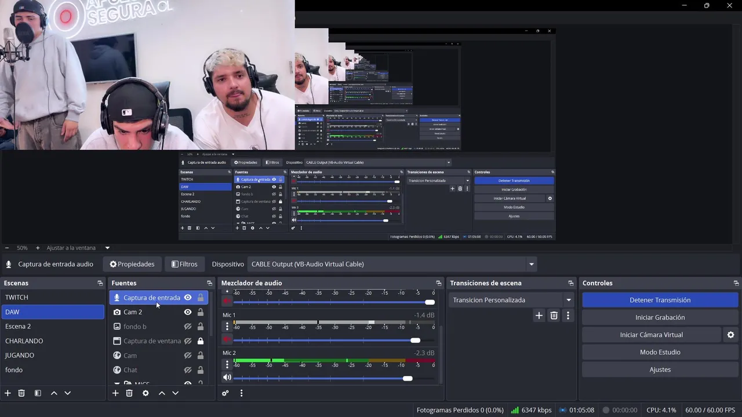Pop out the Mezclador de audio dock
Image resolution: width=742 pixels, height=417 pixels.
(x=438, y=283)
